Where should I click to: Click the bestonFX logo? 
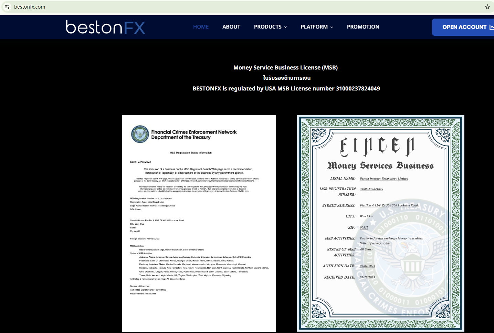point(105,27)
